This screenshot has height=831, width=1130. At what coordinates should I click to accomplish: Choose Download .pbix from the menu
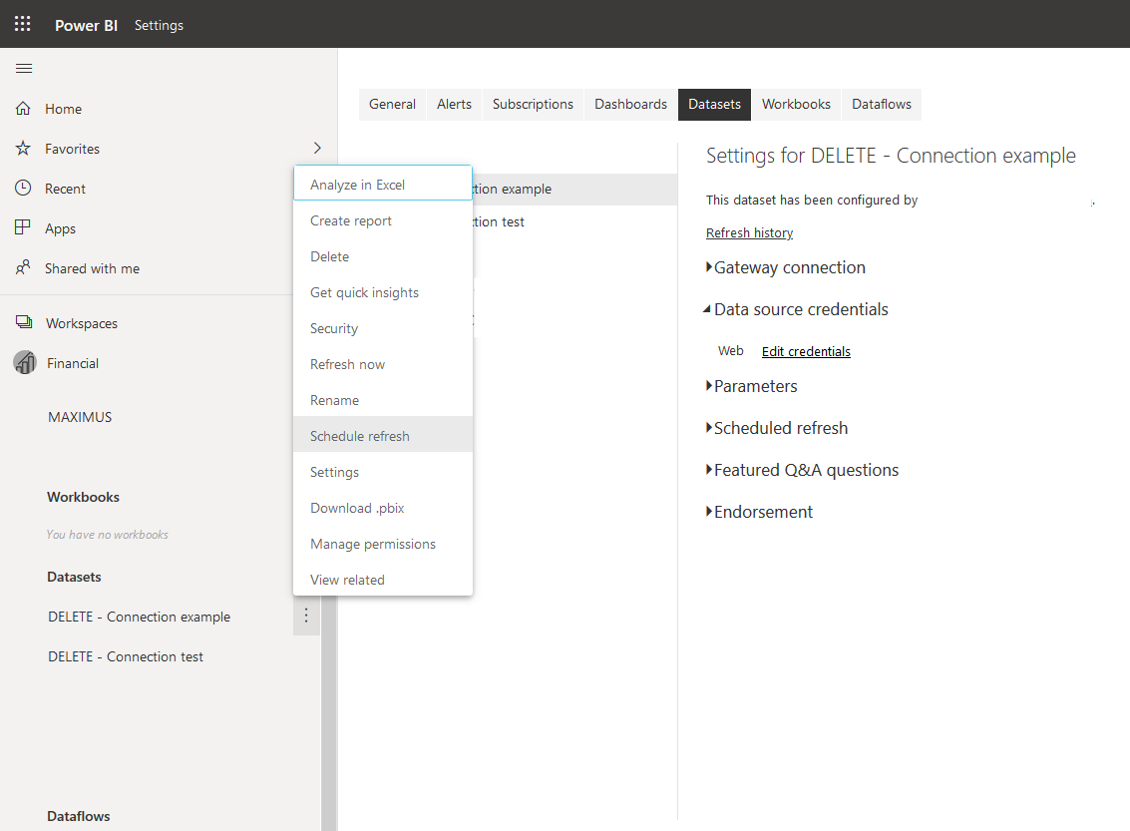point(356,507)
